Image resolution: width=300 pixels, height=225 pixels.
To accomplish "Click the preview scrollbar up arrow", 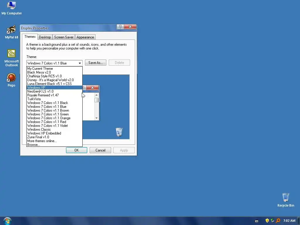I will pyautogui.click(x=96, y=95).
